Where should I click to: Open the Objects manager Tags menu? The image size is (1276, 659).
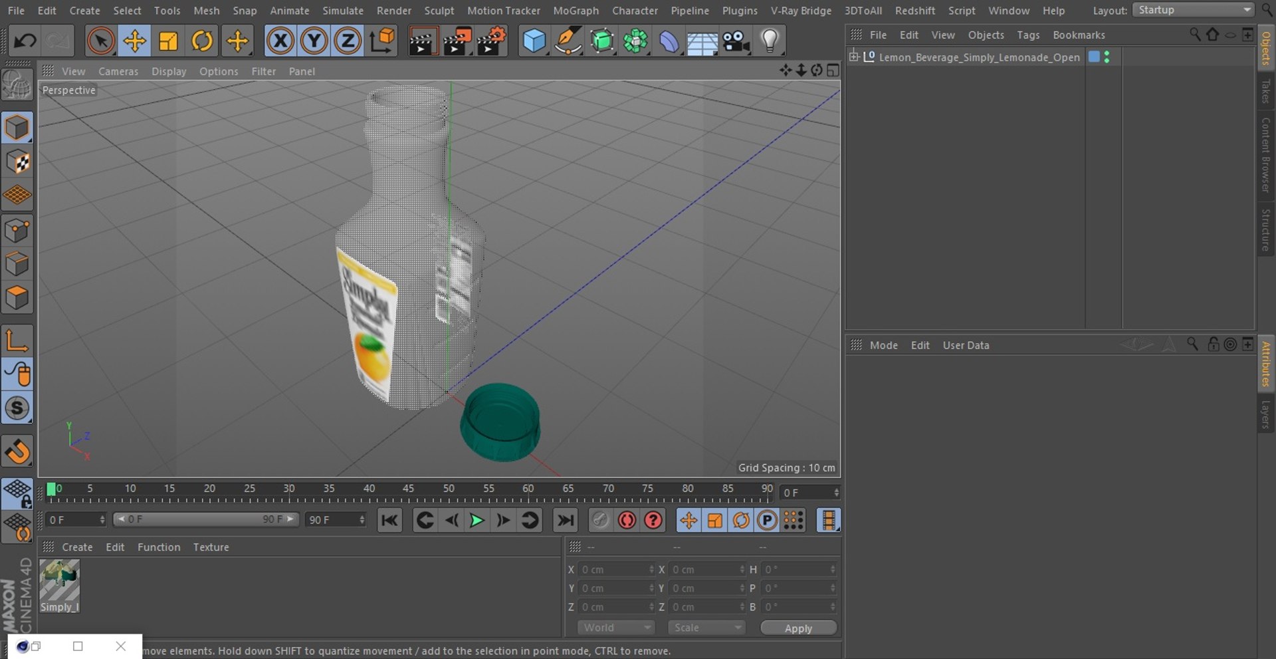click(1028, 35)
